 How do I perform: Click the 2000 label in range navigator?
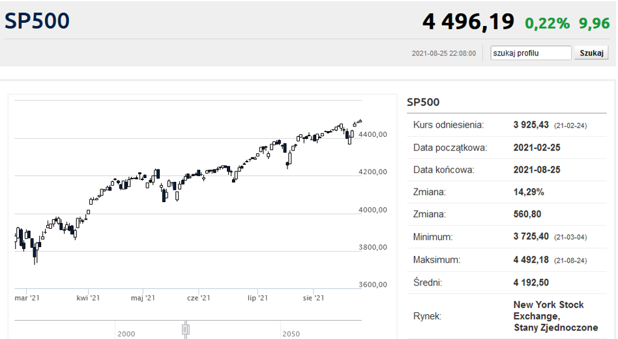(x=126, y=334)
